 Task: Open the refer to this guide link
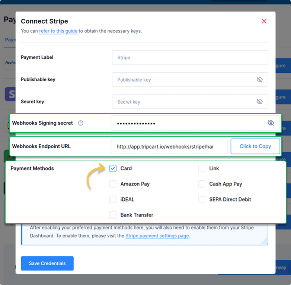[x=58, y=31]
